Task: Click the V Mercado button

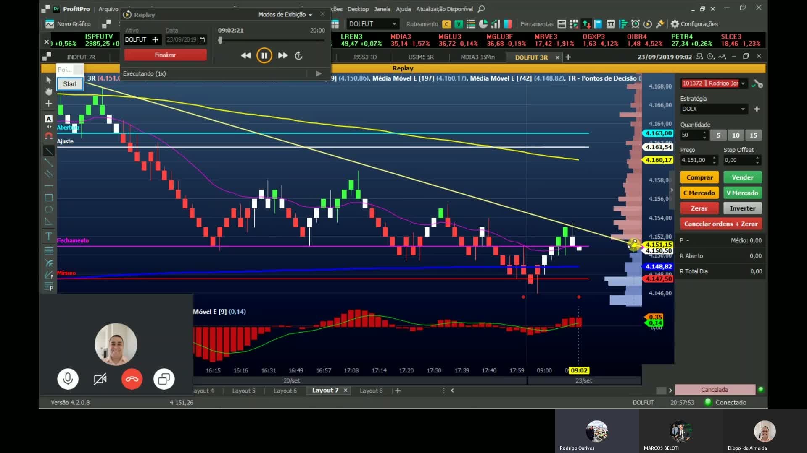Action: click(x=742, y=193)
